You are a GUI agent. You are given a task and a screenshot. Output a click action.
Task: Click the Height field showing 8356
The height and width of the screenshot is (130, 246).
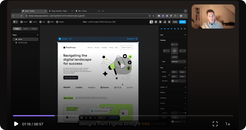pos(175,77)
